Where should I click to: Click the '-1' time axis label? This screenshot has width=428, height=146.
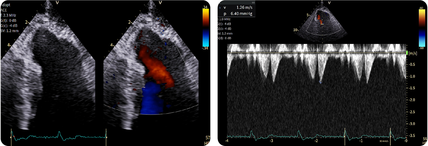point(361,140)
